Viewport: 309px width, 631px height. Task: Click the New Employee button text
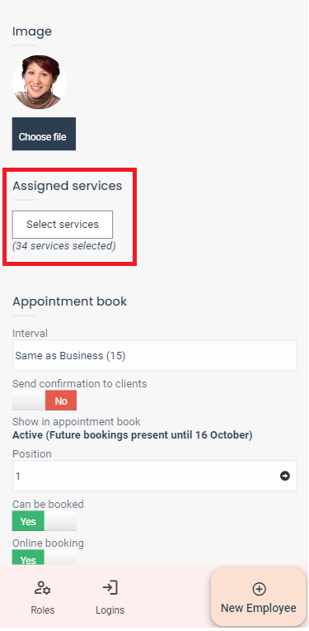[259, 608]
